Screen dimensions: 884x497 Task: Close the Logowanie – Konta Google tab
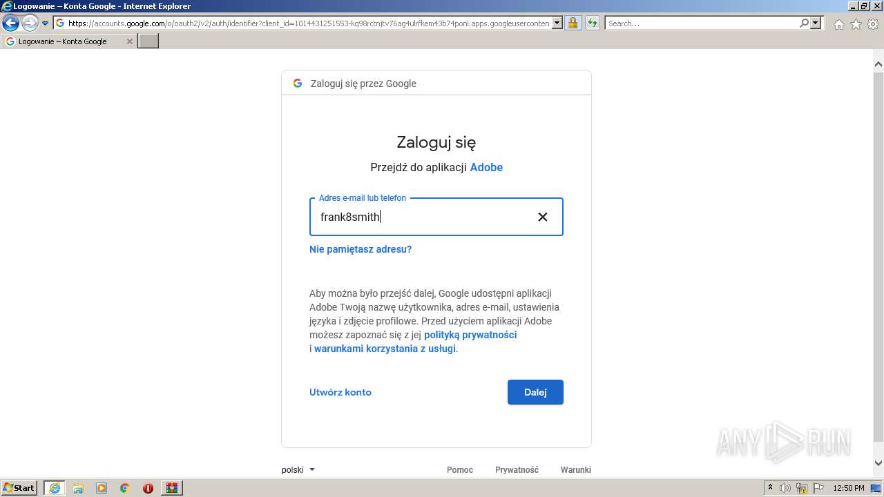(x=129, y=41)
